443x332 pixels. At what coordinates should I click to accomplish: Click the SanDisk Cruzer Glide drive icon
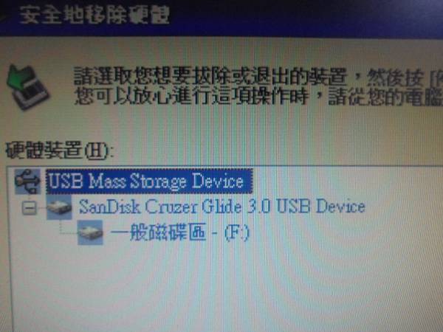click(59, 207)
